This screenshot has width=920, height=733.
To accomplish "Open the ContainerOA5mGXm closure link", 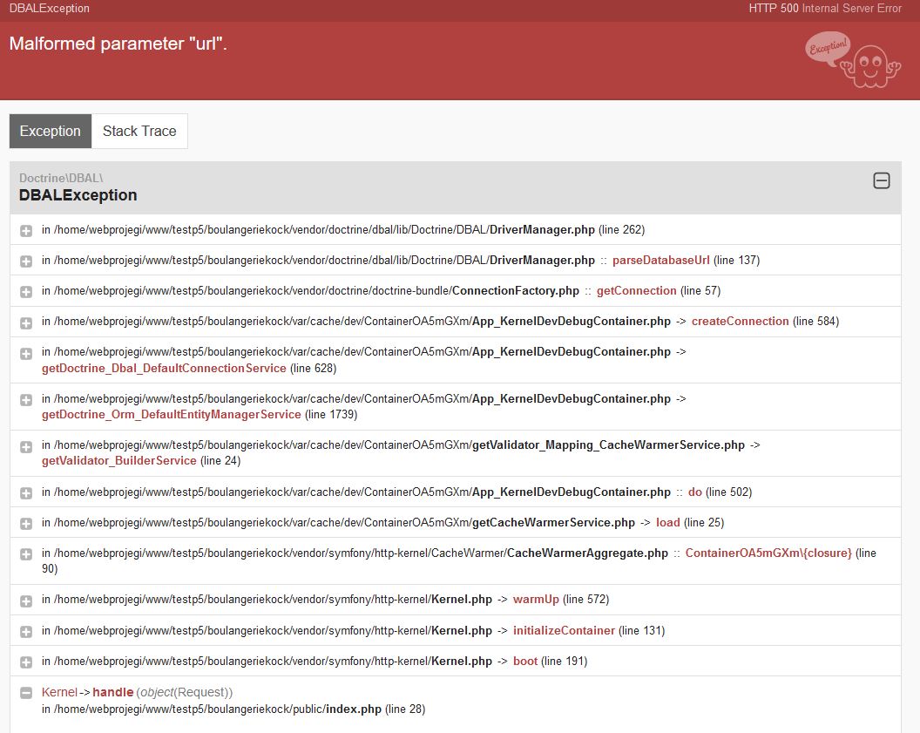I will coord(770,552).
